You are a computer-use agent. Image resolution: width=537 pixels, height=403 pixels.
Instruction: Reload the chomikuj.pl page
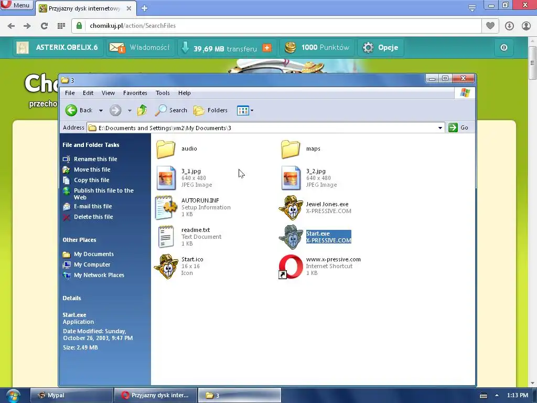click(44, 26)
